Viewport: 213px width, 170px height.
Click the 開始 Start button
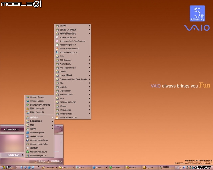click(x=8, y=168)
